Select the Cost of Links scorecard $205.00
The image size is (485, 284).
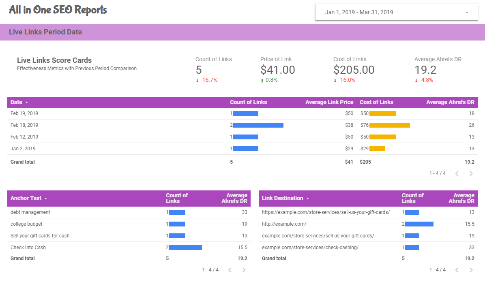pos(354,70)
